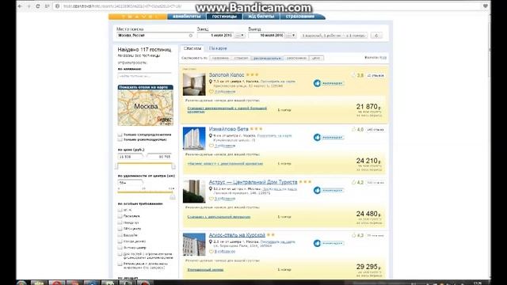Open Аструс — Центральный Дом Туриста link

(253, 182)
